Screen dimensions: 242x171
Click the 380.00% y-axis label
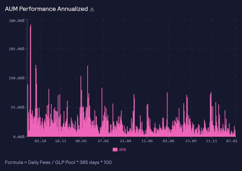16,21
